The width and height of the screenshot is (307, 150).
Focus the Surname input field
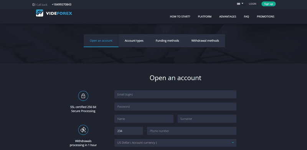point(207,119)
